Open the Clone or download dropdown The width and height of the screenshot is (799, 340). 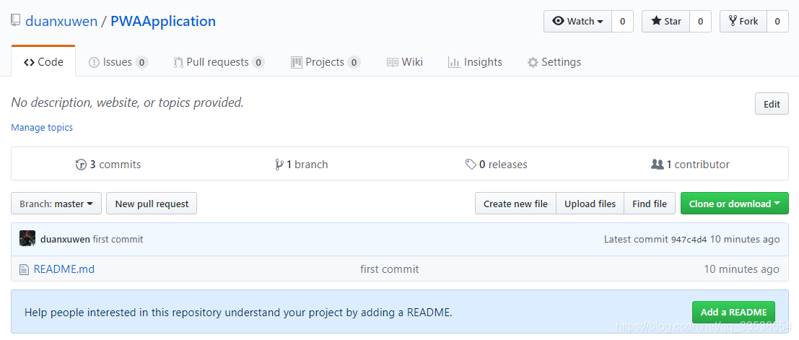(x=734, y=204)
